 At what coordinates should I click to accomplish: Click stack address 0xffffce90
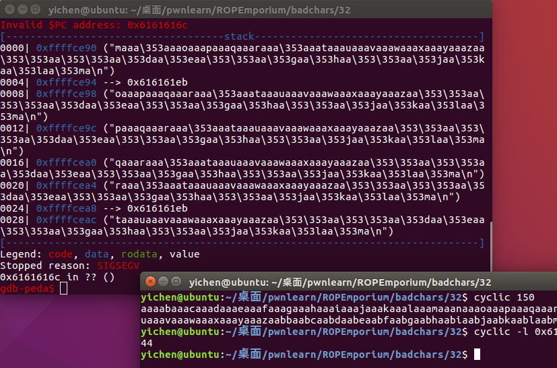point(66,48)
